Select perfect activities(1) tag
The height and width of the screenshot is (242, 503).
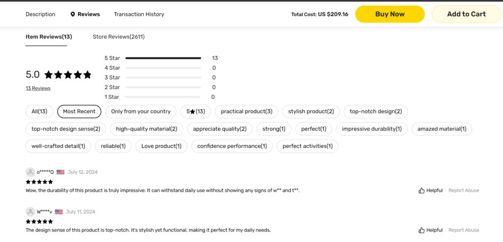click(x=307, y=146)
